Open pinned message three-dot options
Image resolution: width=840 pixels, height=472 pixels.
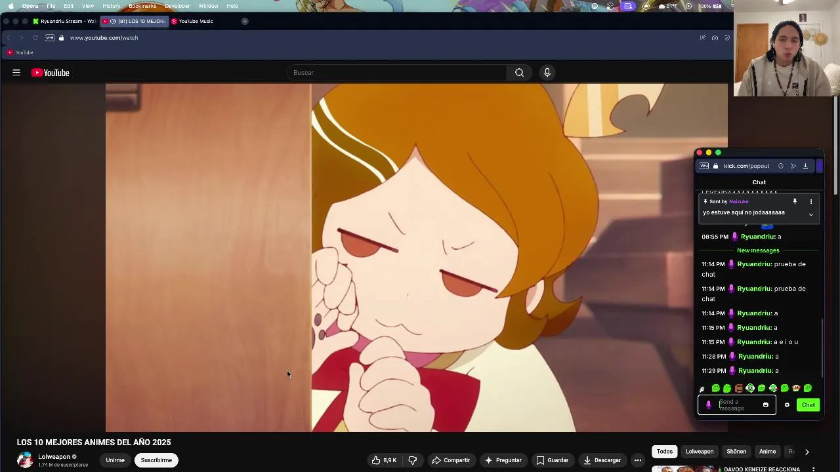(811, 202)
